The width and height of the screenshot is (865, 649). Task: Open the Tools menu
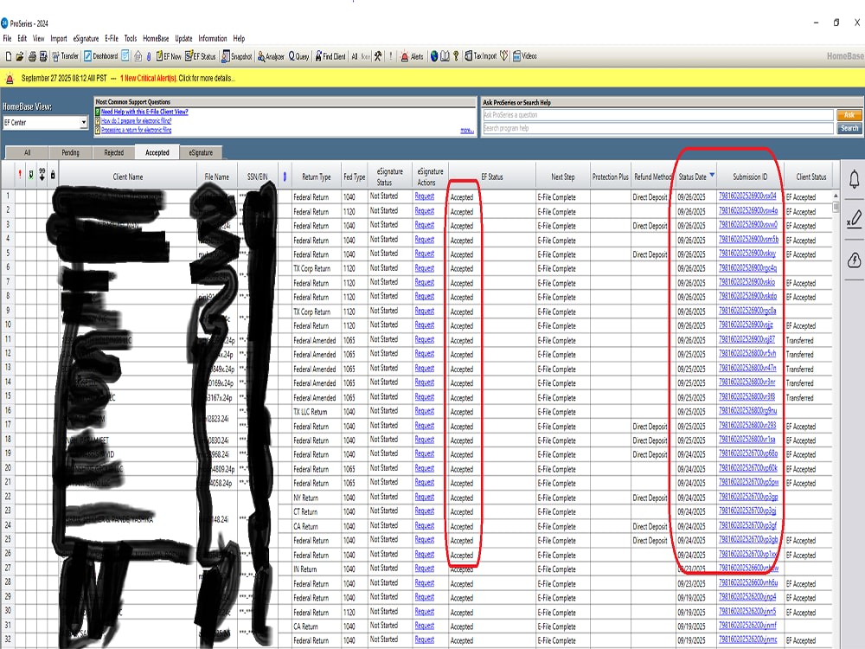[x=131, y=39]
